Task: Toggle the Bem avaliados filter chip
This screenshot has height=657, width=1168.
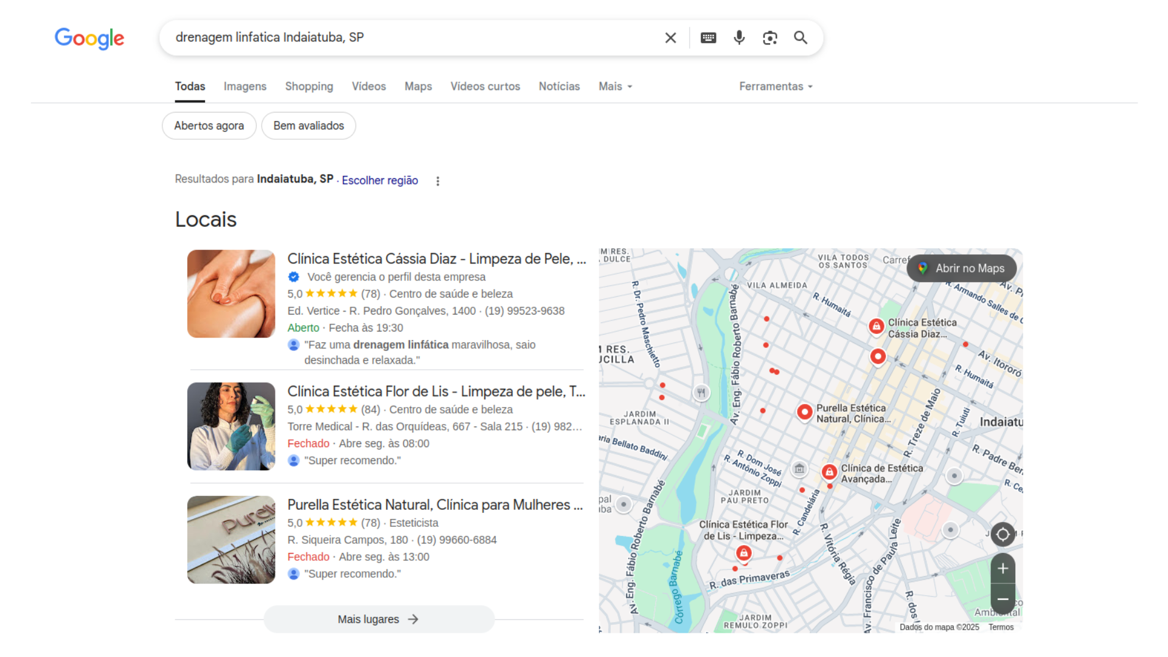Action: 308,126
